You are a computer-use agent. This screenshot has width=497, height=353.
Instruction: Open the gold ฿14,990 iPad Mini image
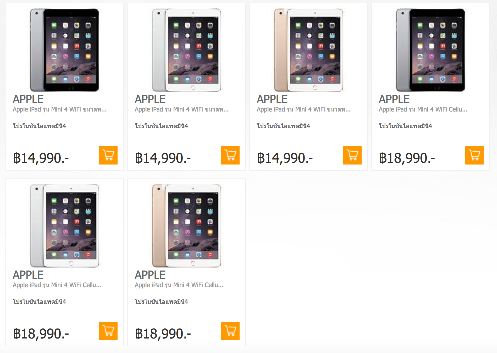pos(308,50)
